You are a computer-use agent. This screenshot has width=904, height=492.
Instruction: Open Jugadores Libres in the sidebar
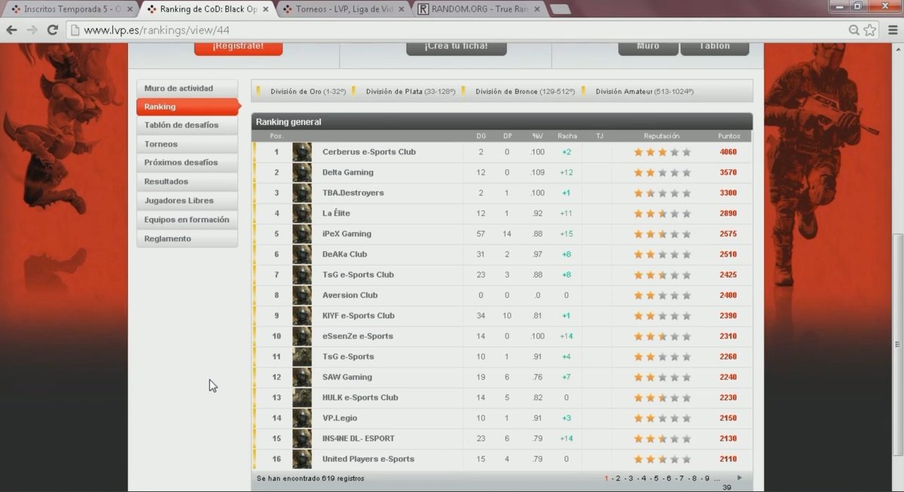tap(187, 201)
